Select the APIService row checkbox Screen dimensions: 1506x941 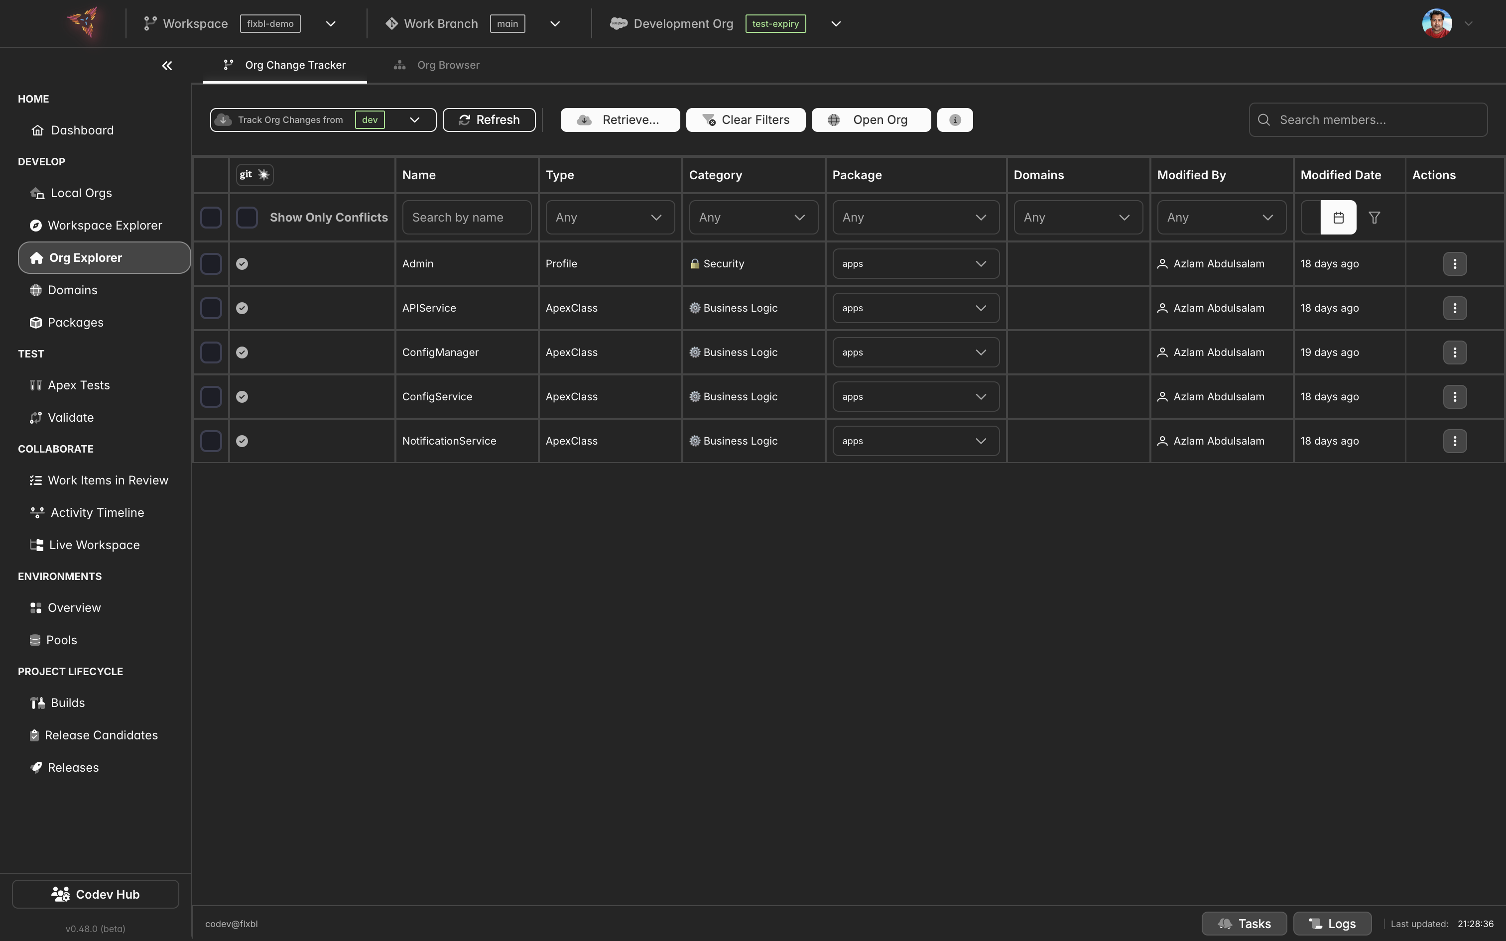(211, 308)
